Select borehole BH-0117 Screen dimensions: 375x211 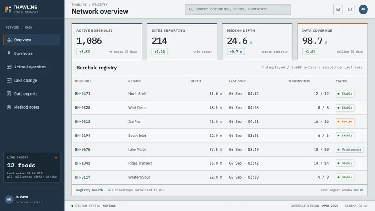pos(82,177)
